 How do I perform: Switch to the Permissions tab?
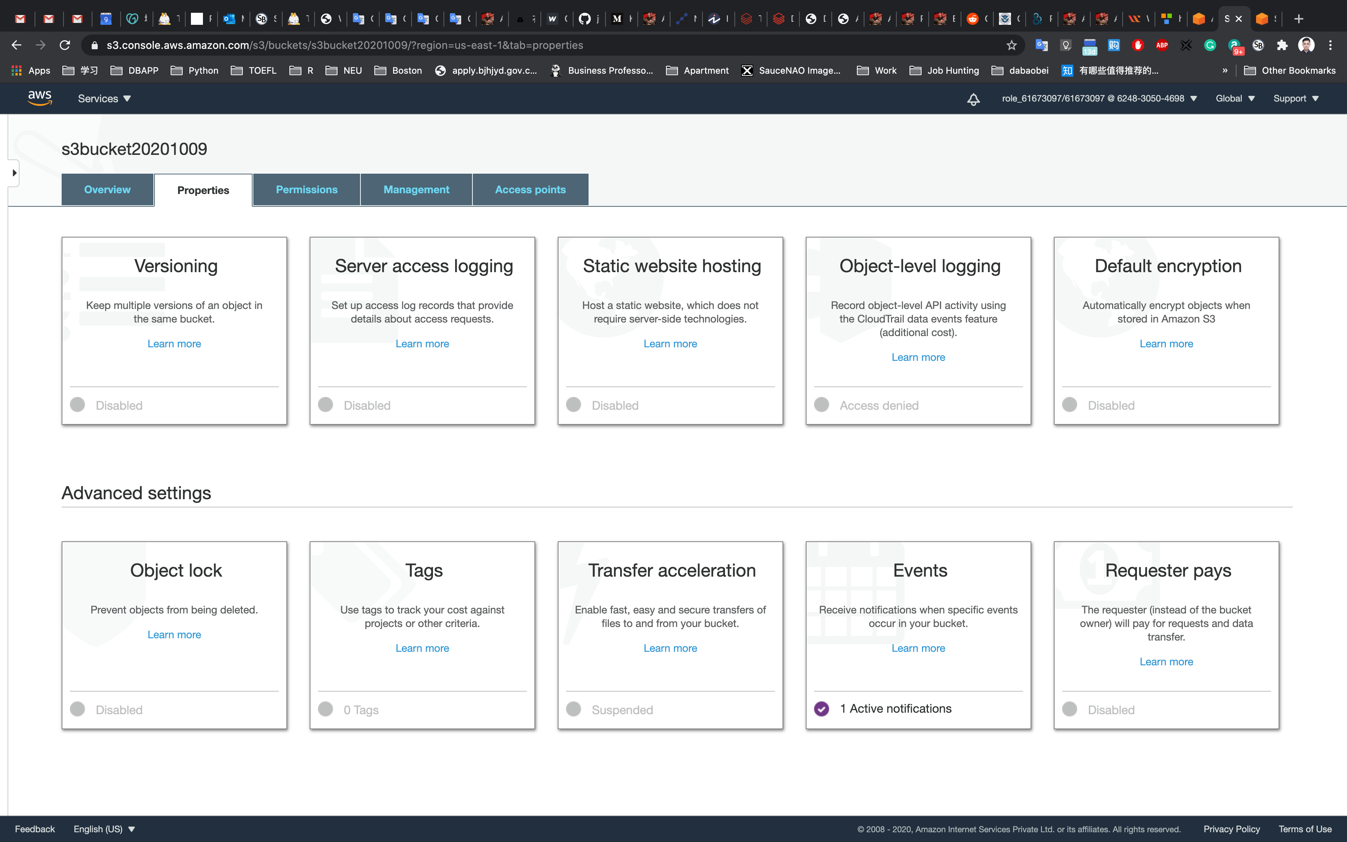coord(306,189)
